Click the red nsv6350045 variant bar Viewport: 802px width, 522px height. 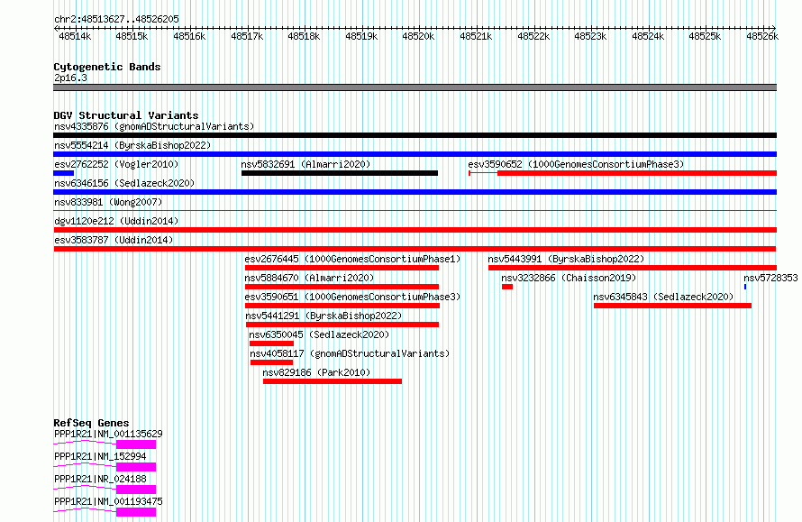(x=271, y=343)
